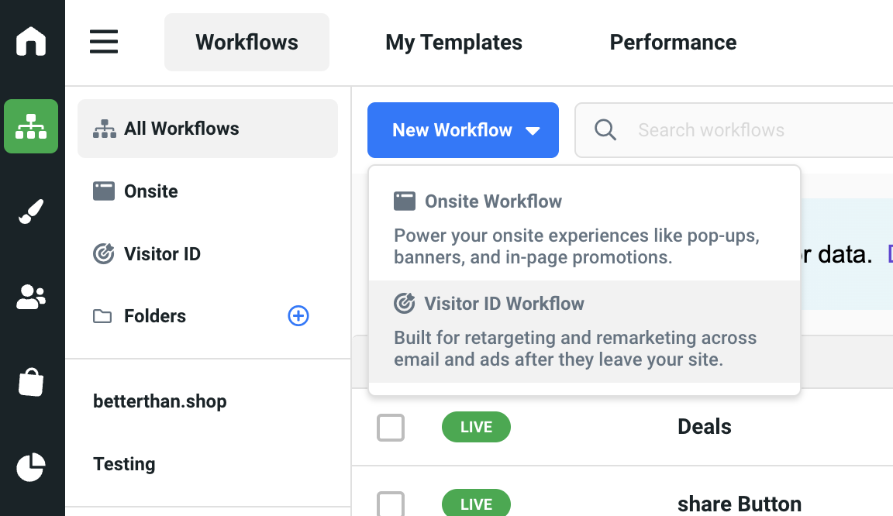
Task: Open the audience people icon
Action: (x=31, y=297)
